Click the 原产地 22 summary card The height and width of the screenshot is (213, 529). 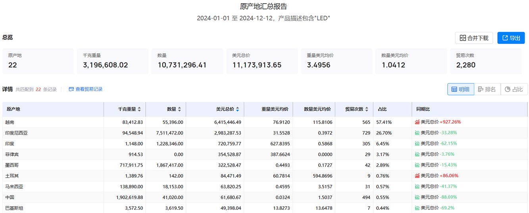38,61
